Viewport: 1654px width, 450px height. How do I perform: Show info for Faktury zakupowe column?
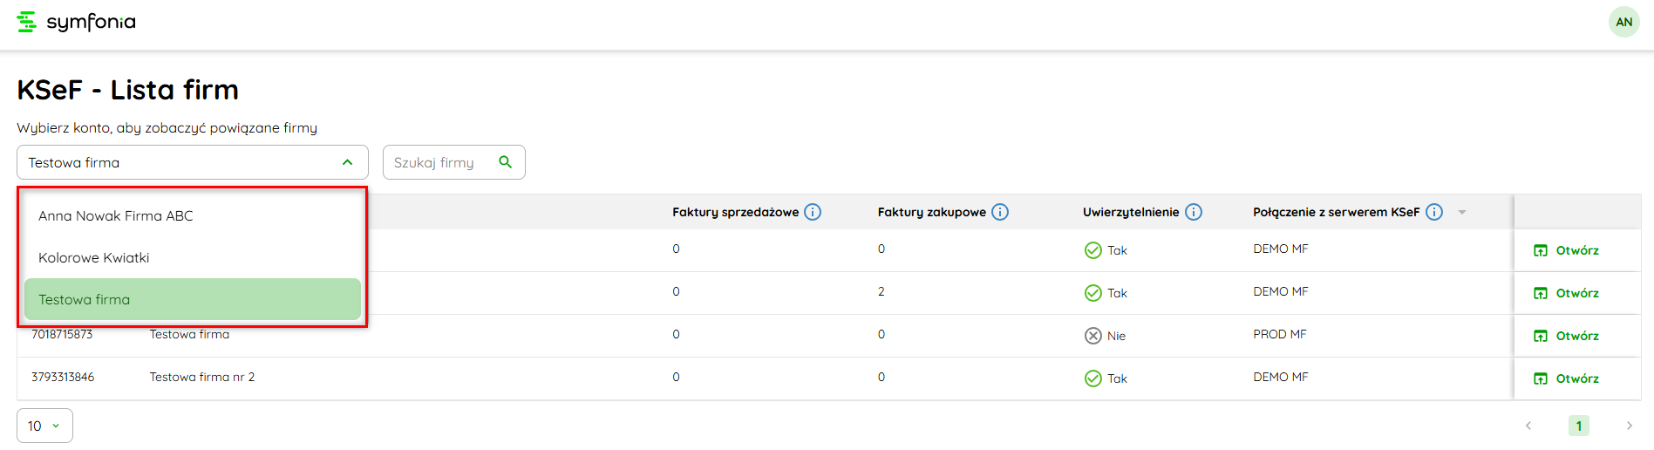1000,212
